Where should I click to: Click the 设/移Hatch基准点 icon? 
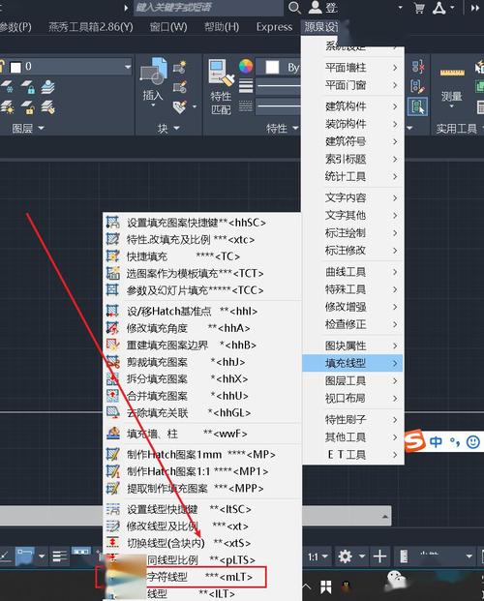[x=112, y=311]
